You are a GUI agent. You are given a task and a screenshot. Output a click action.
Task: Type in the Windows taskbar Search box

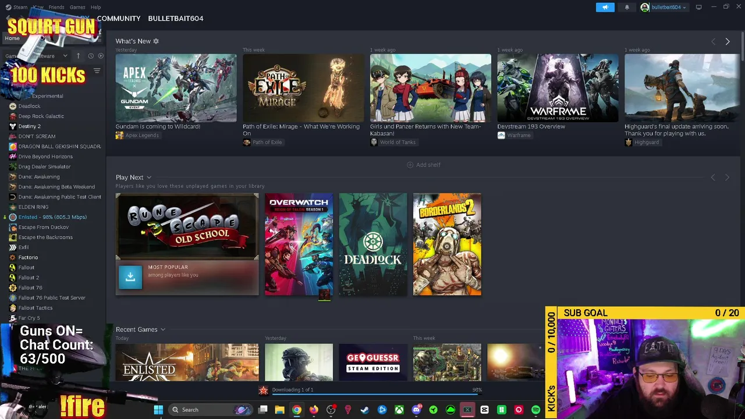tap(211, 410)
